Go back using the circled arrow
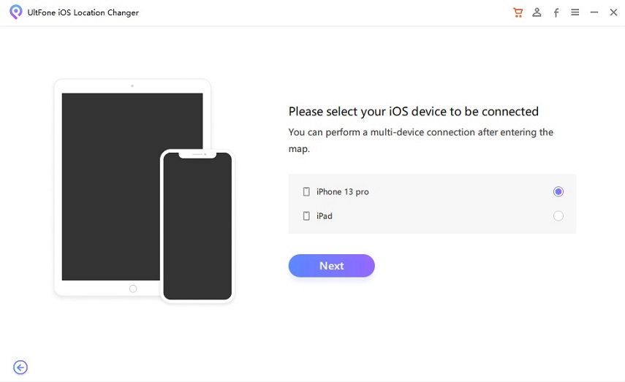This screenshot has width=625, height=382. click(20, 367)
